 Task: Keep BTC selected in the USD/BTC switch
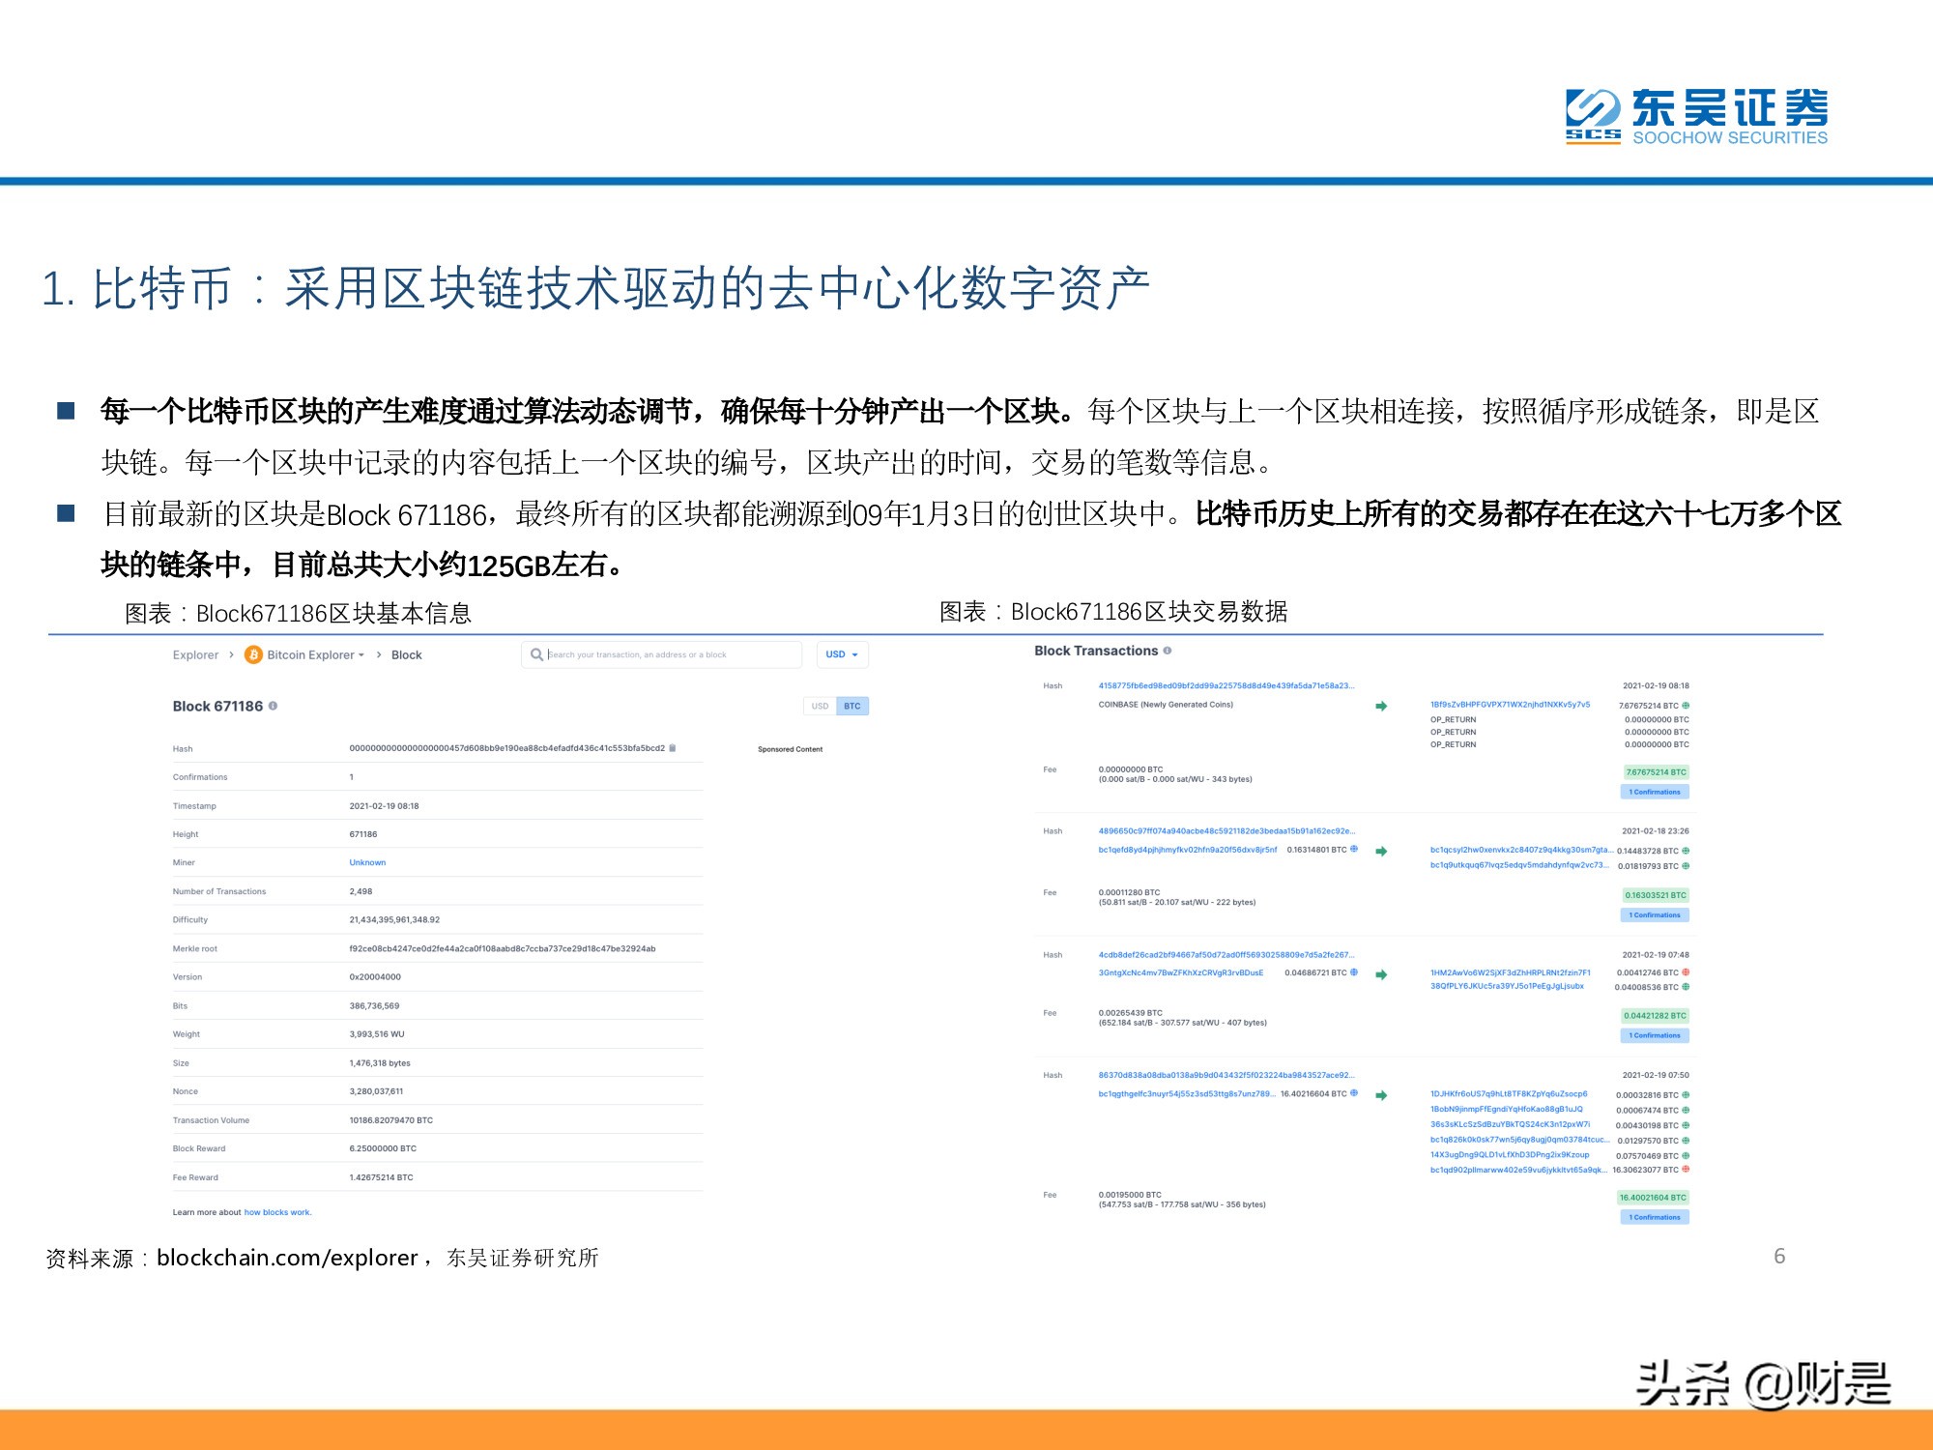(851, 706)
